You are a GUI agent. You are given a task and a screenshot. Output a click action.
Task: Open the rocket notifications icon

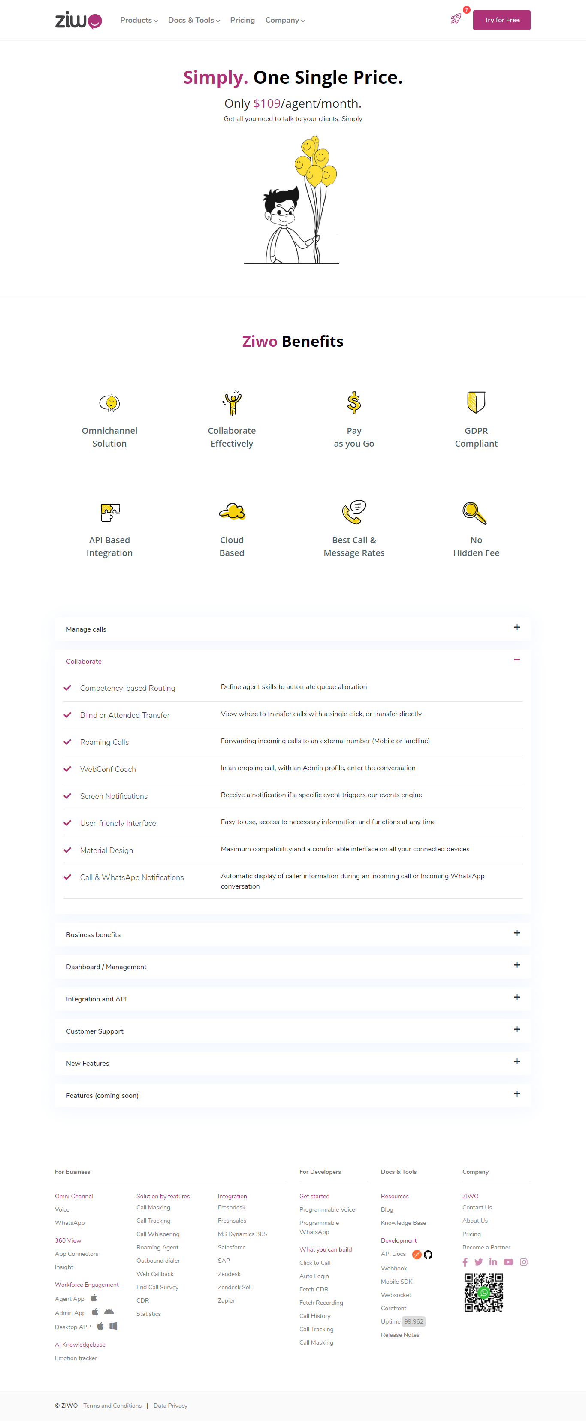[456, 19]
